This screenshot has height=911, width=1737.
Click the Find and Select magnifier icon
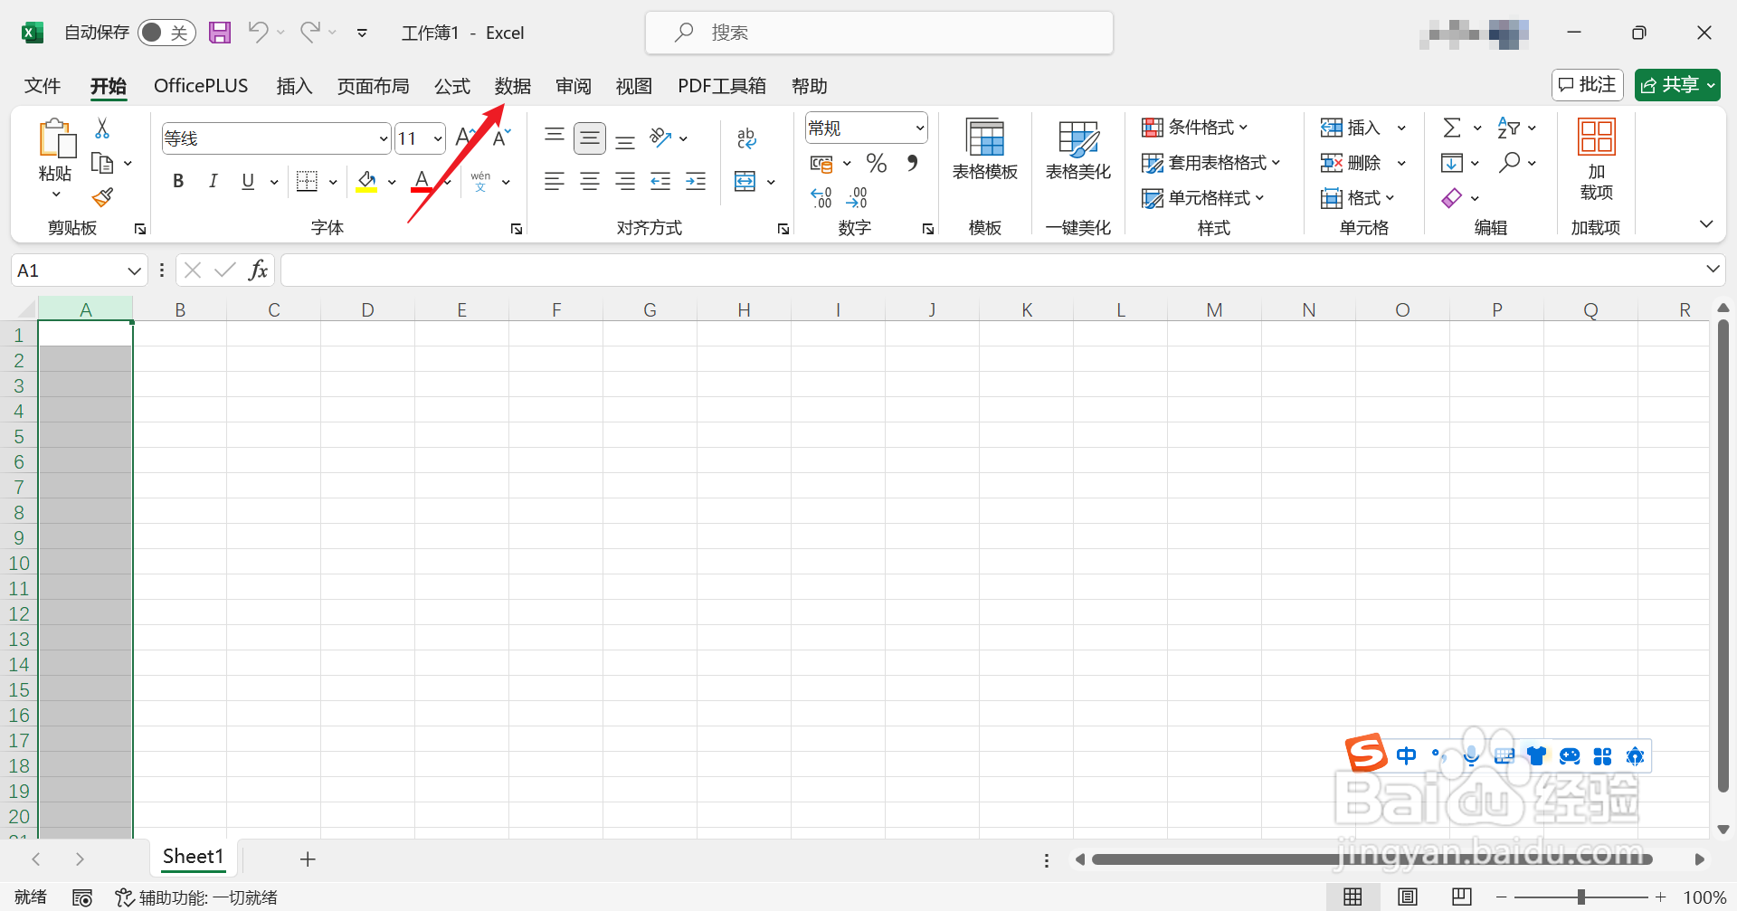1509,162
